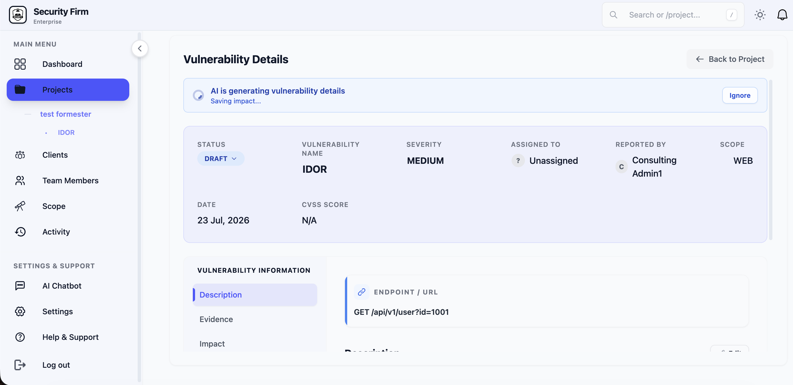Viewport: 793px width, 385px height.
Task: Open Dashboard from main menu
Action: (62, 64)
